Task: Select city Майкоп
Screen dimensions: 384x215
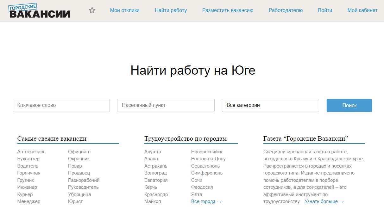Action: (x=153, y=201)
